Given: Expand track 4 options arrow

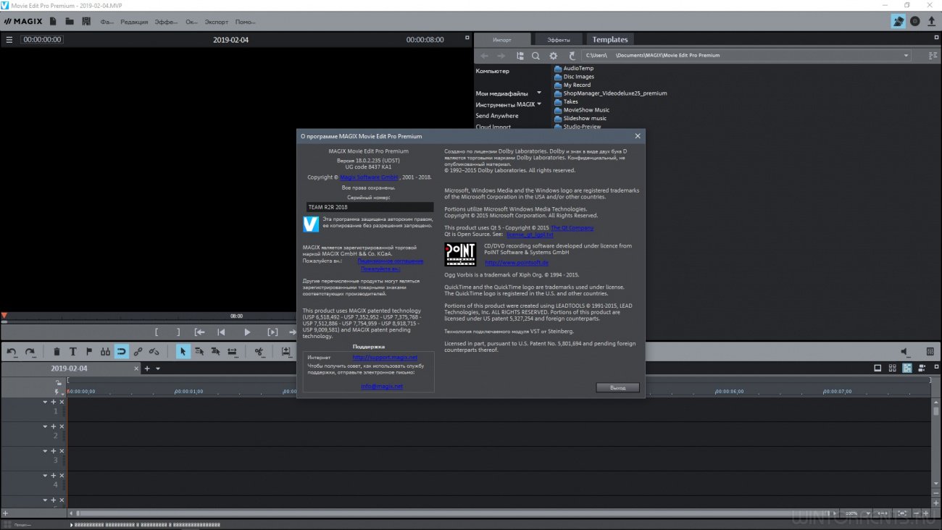Looking at the screenshot, I should 45,476.
